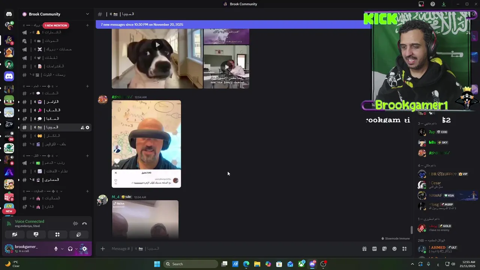Select blue Discord-logo server in server list
The image size is (480, 270).
(x=9, y=76)
